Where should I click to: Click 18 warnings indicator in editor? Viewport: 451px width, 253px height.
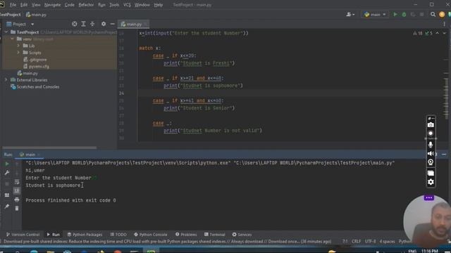(x=418, y=33)
